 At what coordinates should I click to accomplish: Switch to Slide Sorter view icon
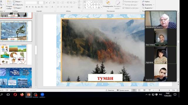[139, 90]
